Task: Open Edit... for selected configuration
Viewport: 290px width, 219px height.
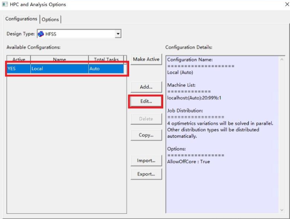Action: 146,101
